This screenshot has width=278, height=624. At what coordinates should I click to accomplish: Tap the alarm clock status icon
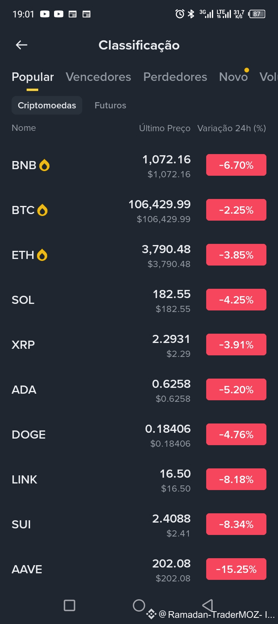(x=180, y=14)
